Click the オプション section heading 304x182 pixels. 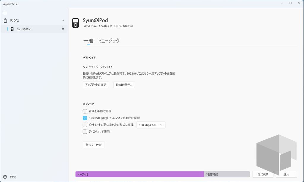tap(88, 104)
